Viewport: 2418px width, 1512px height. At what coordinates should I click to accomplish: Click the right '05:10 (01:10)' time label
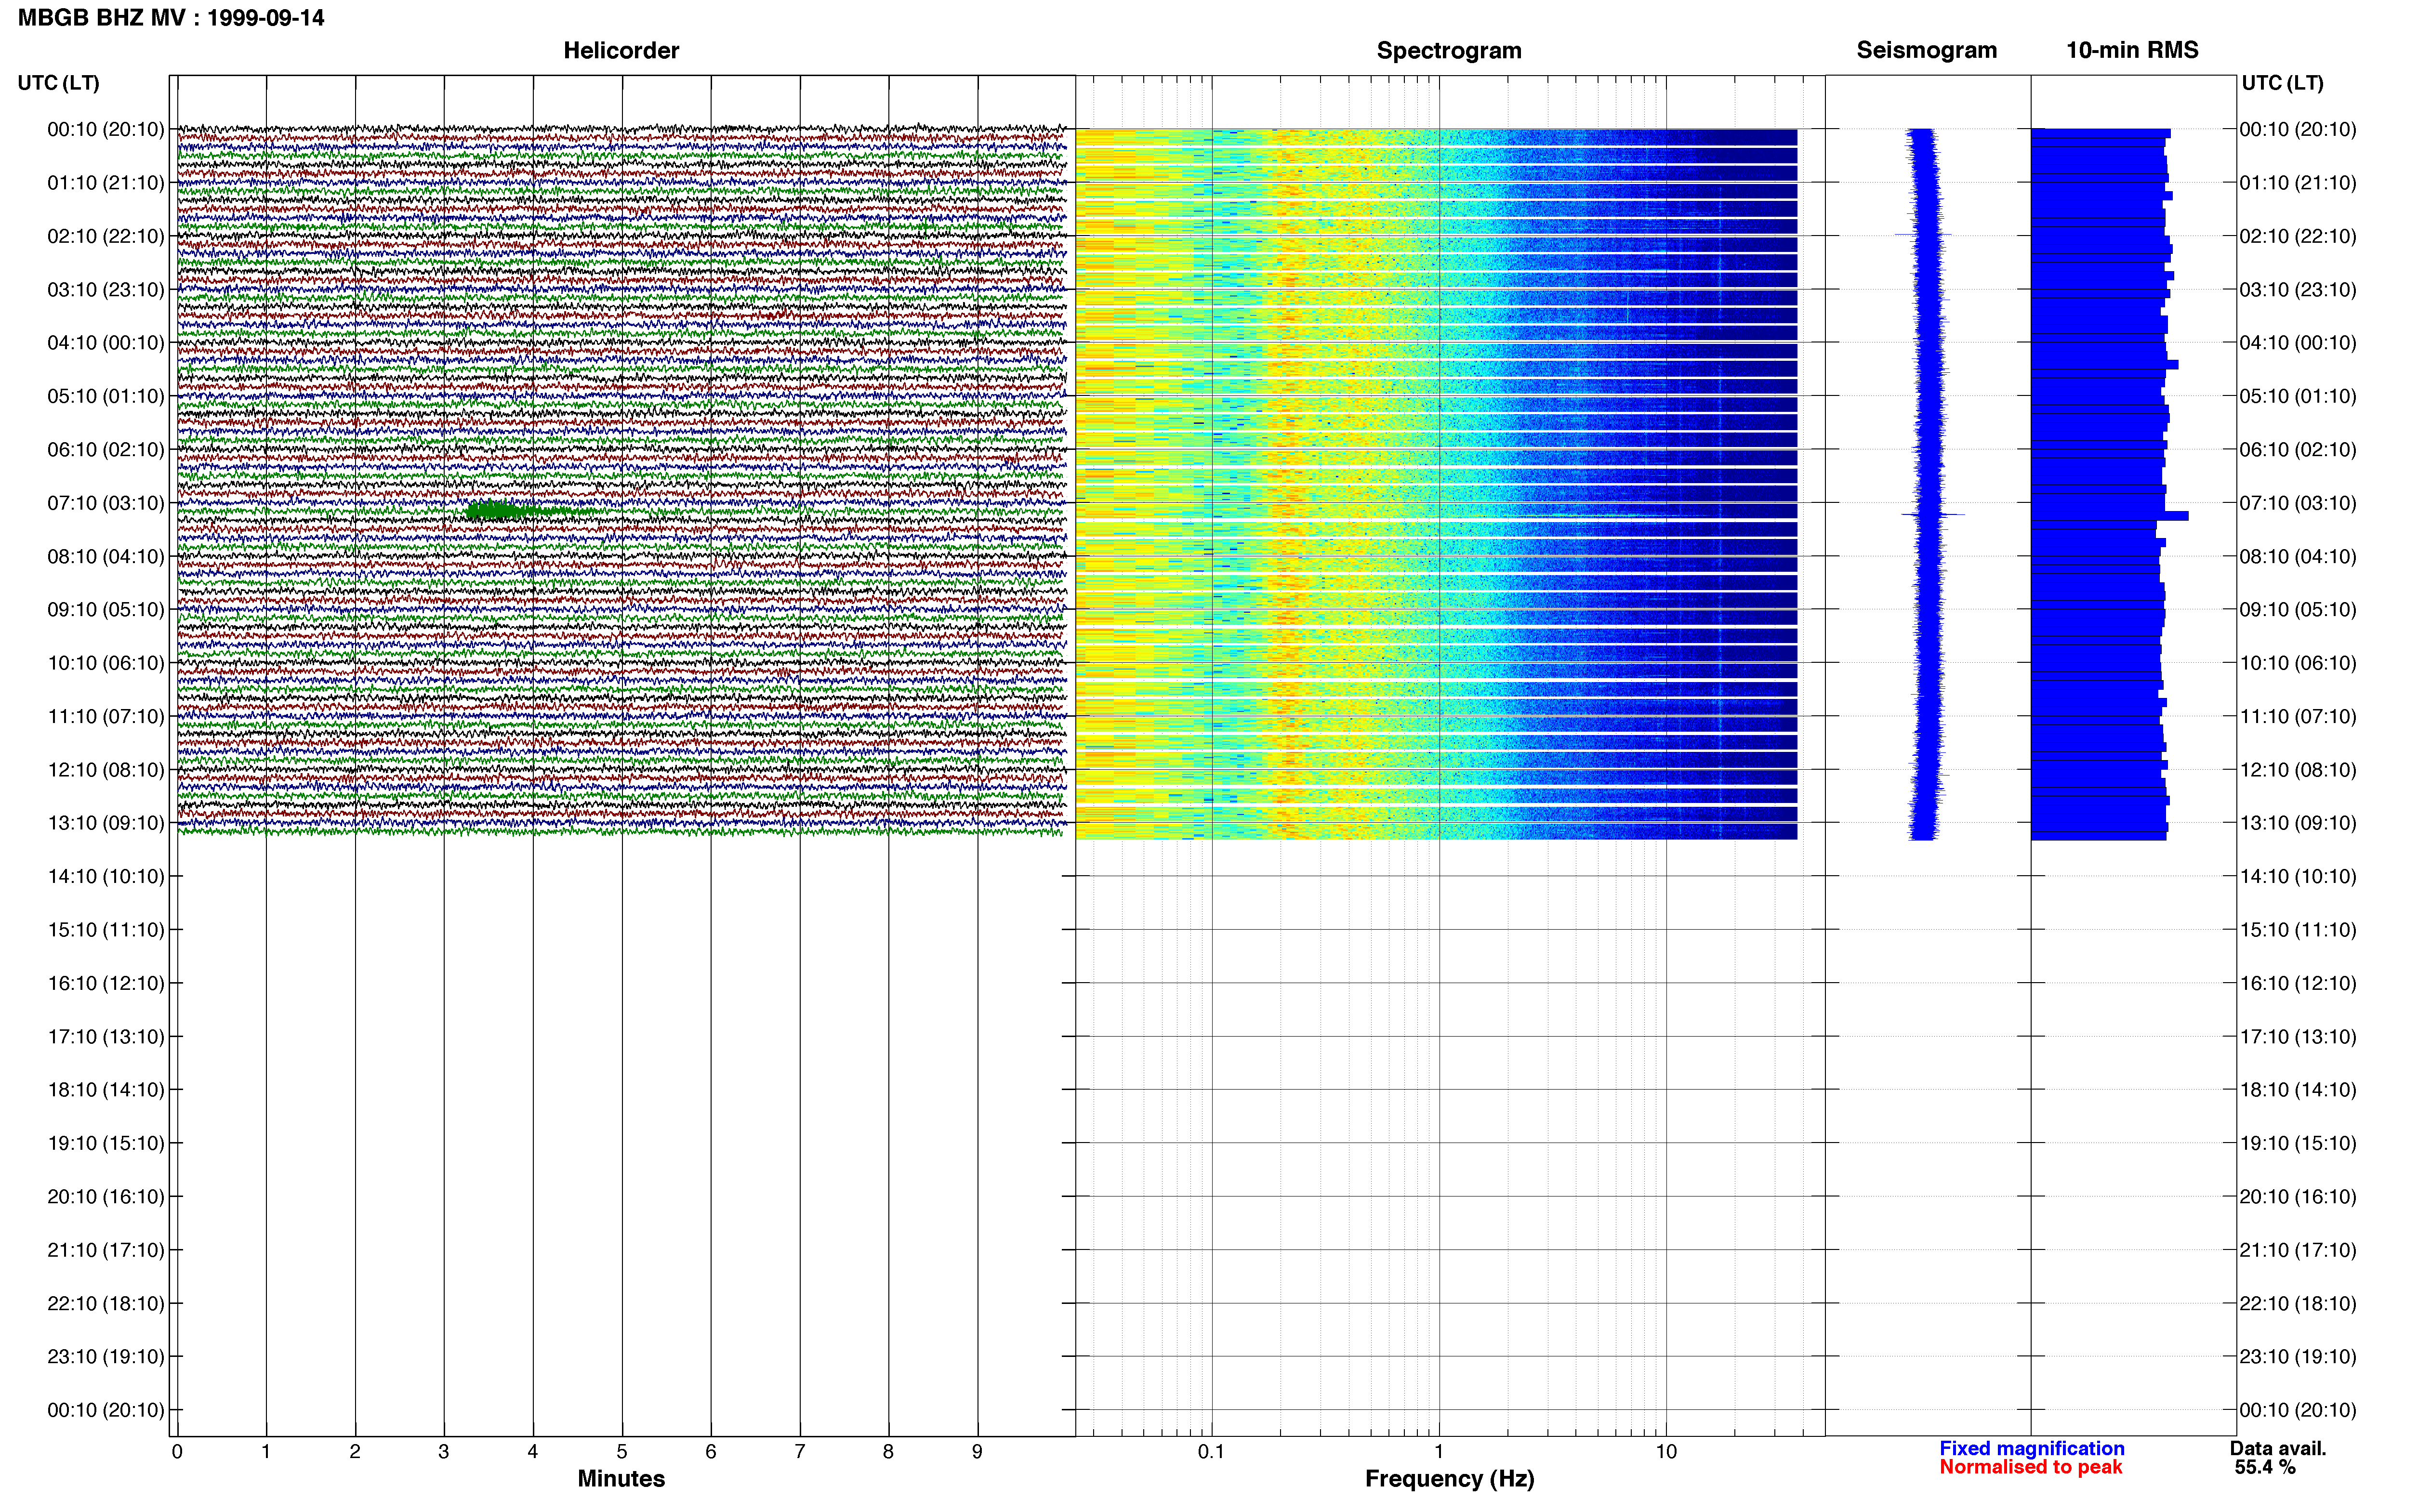tap(2298, 396)
